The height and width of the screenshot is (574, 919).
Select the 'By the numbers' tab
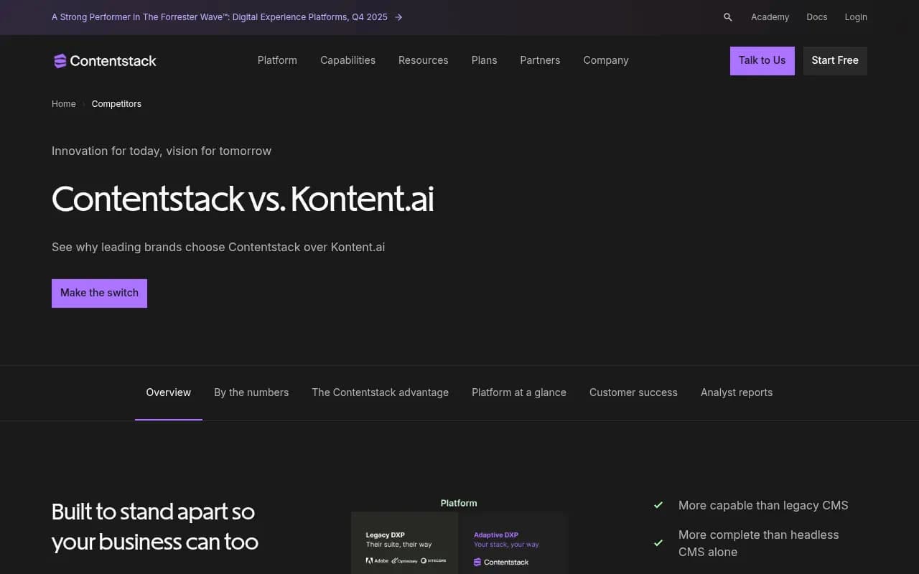(251, 392)
